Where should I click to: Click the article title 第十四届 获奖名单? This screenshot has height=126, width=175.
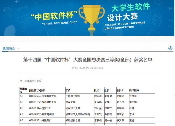88,60
